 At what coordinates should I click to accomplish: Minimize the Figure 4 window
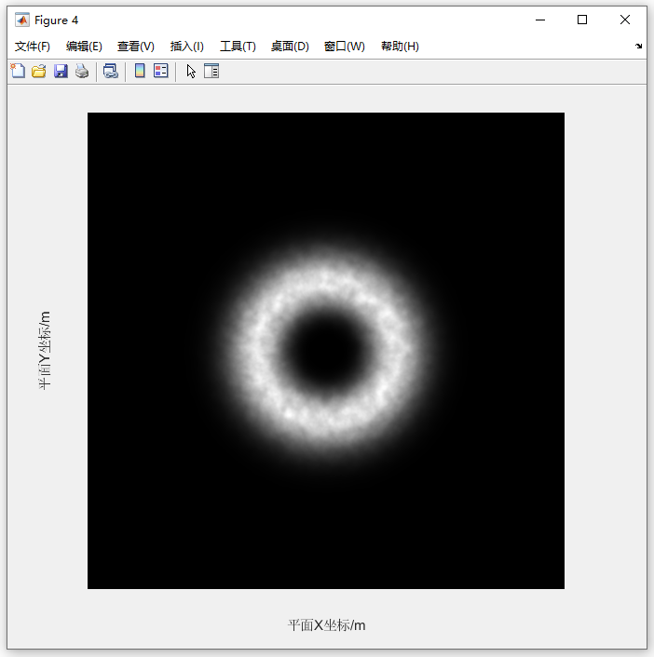[x=540, y=20]
